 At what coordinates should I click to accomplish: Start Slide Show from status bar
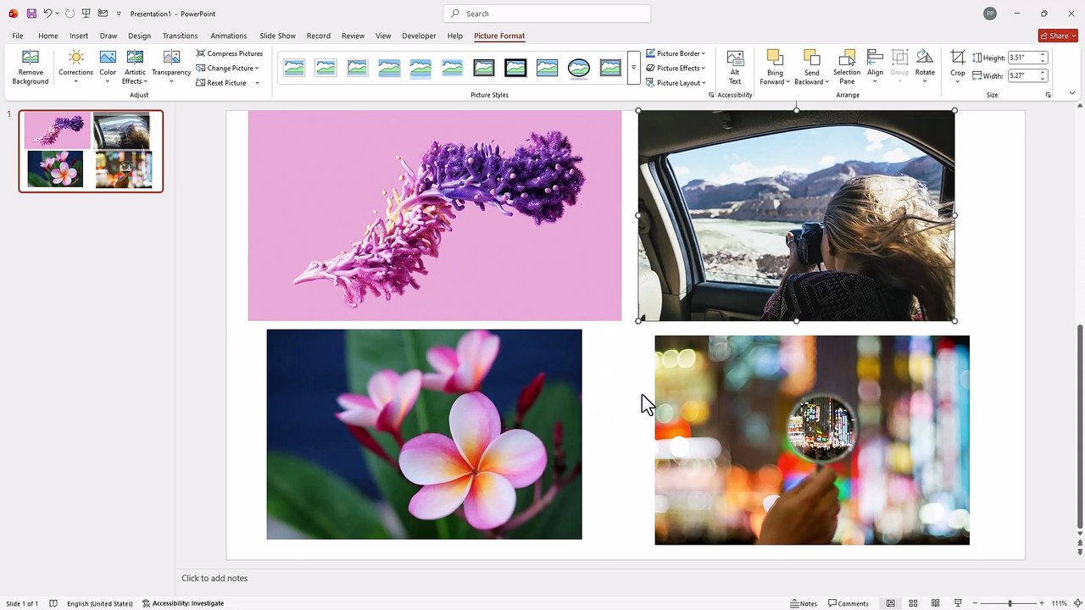pos(958,603)
